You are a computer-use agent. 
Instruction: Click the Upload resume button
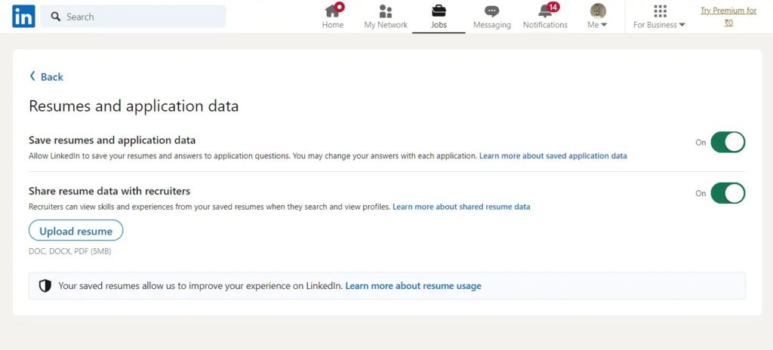click(76, 231)
